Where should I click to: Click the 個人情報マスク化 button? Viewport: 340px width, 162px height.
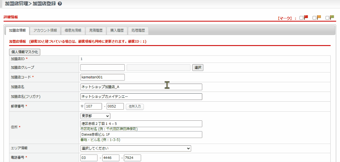[25, 52]
